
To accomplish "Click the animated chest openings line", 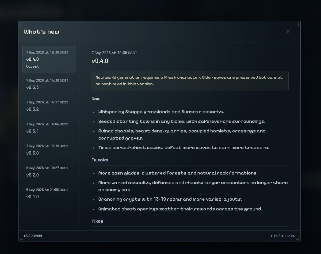I will 180,209.
